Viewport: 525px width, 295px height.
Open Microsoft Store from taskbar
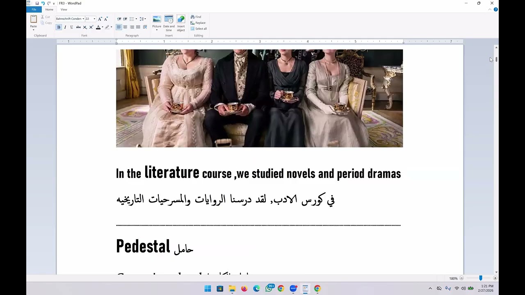pos(220,288)
